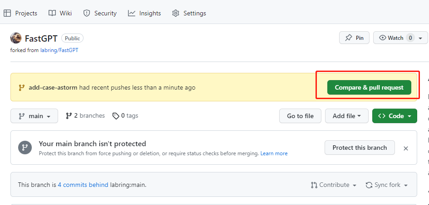Expand the Add file dropdown
Image resolution: width=429 pixels, height=205 pixels.
coord(347,116)
